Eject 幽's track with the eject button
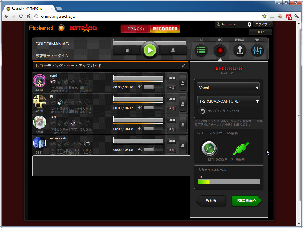Image resolution: width=303 pixels, height=228 pixels. (183, 104)
